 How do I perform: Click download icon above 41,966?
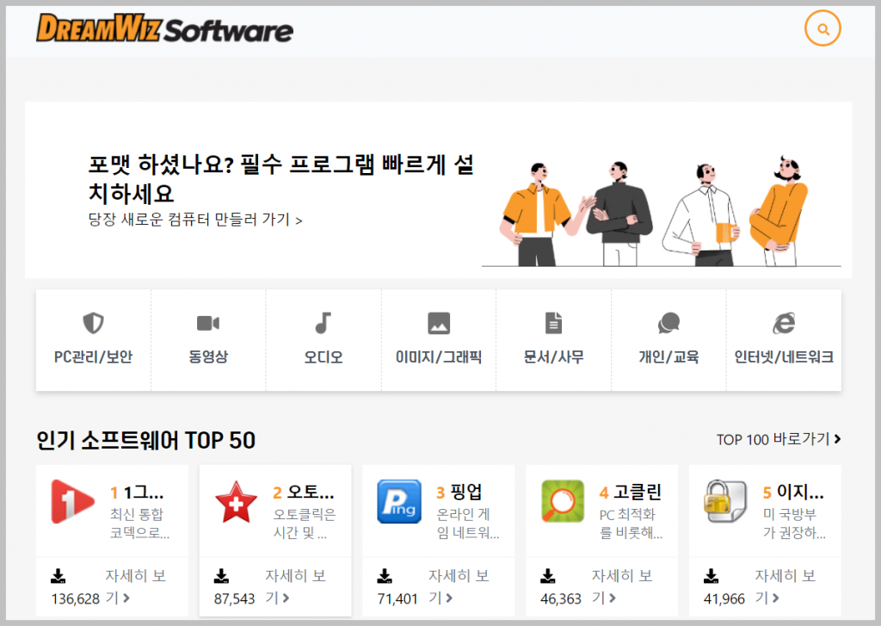711,576
